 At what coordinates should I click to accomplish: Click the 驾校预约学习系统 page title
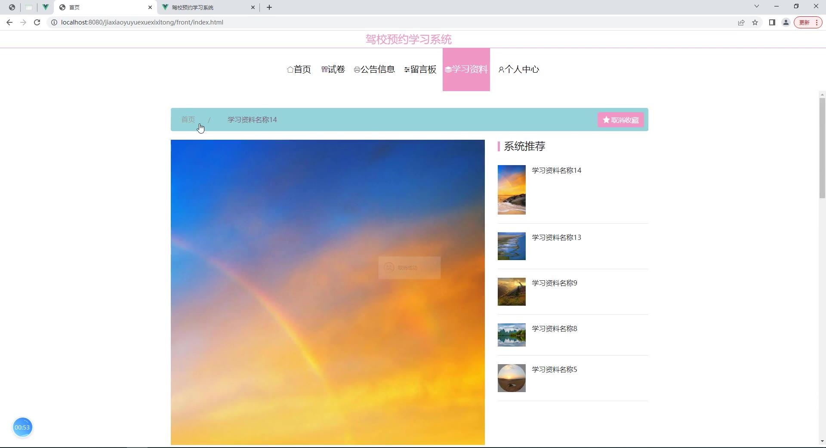click(409, 40)
